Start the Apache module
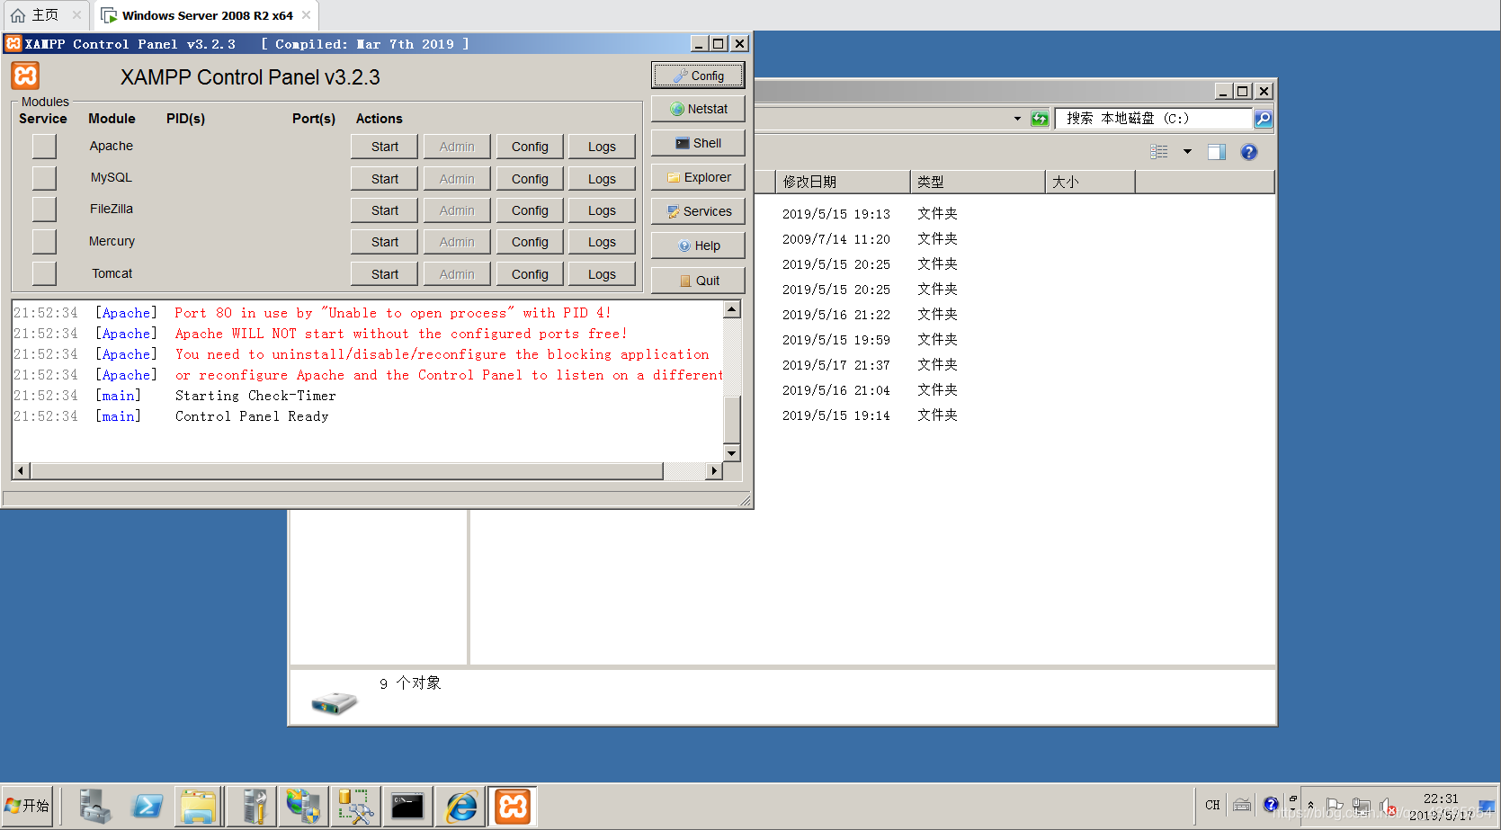The image size is (1501, 830). tap(384, 147)
